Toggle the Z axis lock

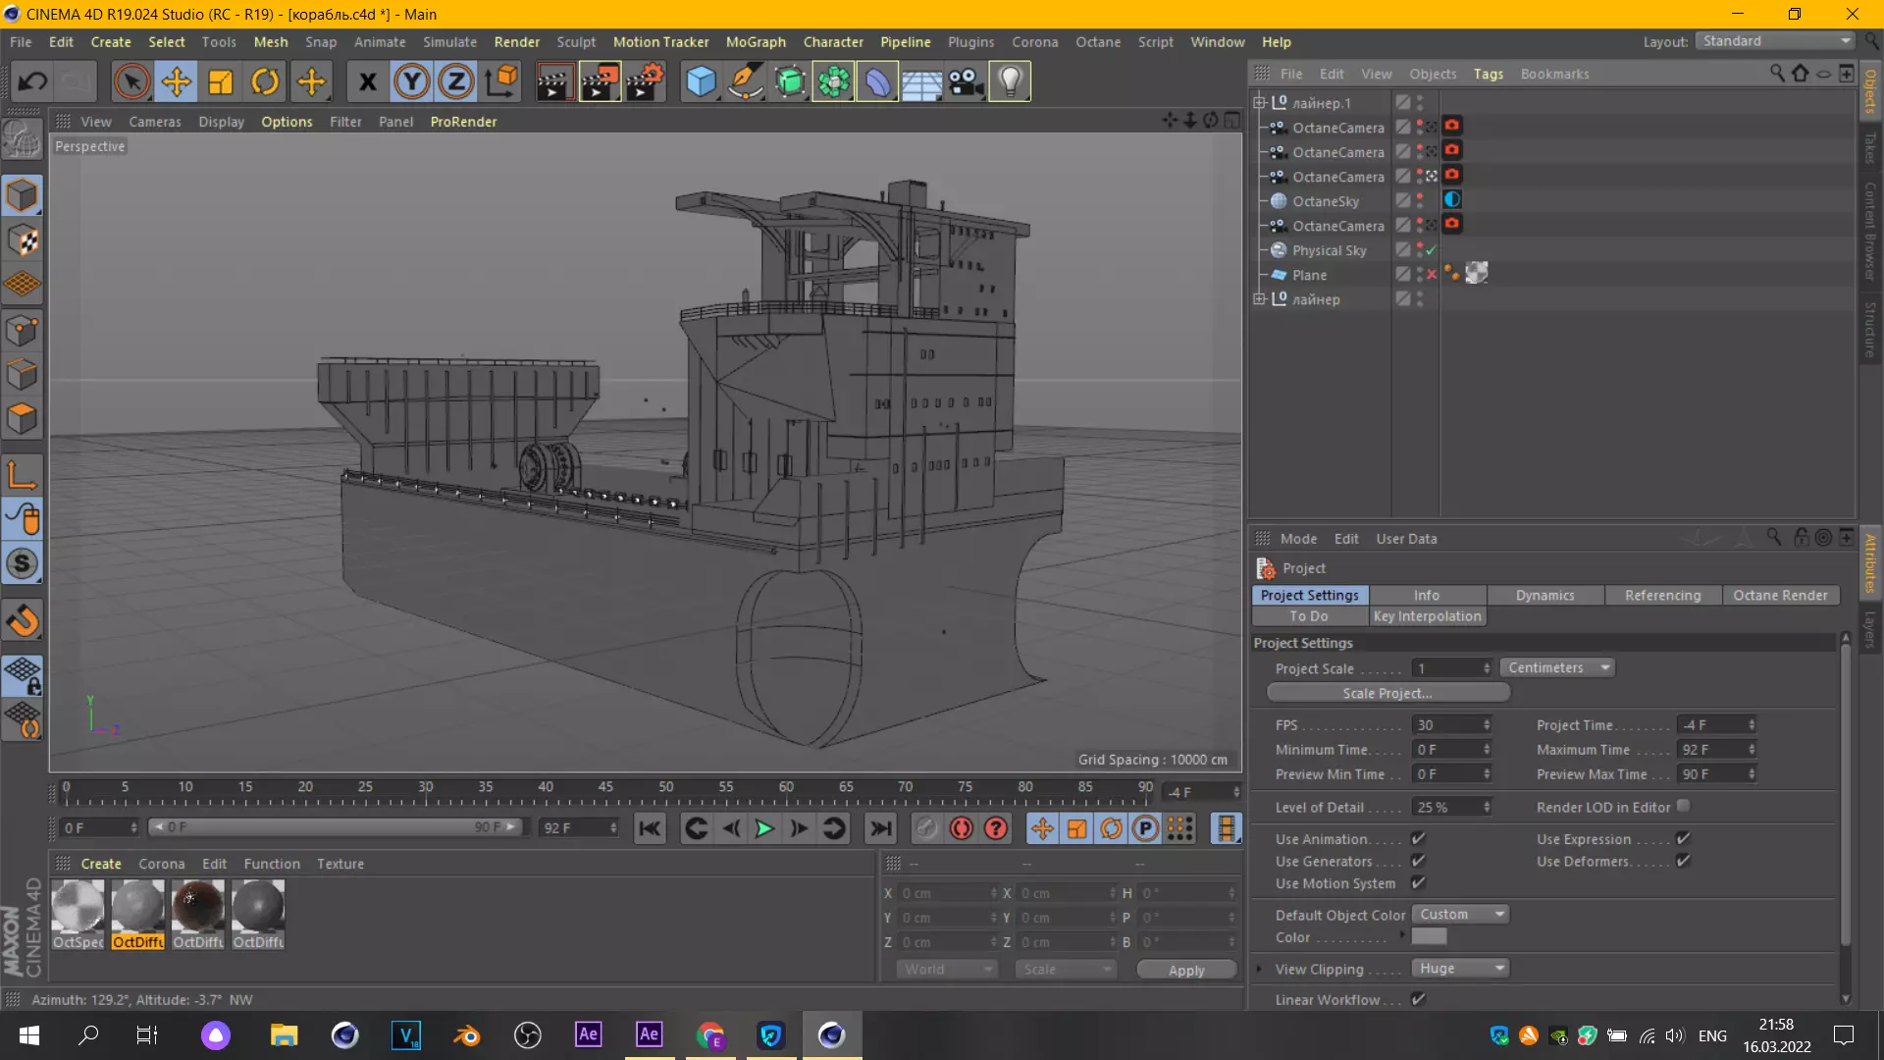[x=456, y=81]
